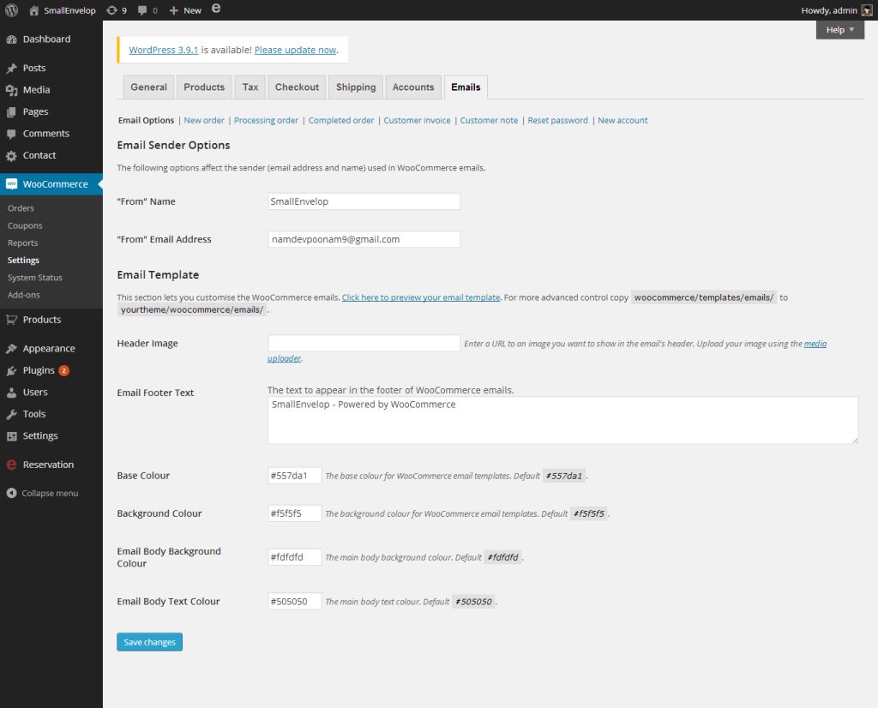The image size is (878, 708).
Task: Focus the "From" Email Address field
Action: click(x=364, y=239)
